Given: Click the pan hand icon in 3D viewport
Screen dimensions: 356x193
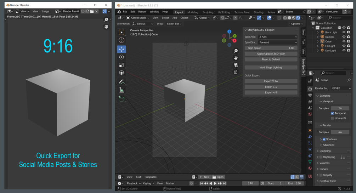Looking at the screenshot, I should (x=236, y=58).
